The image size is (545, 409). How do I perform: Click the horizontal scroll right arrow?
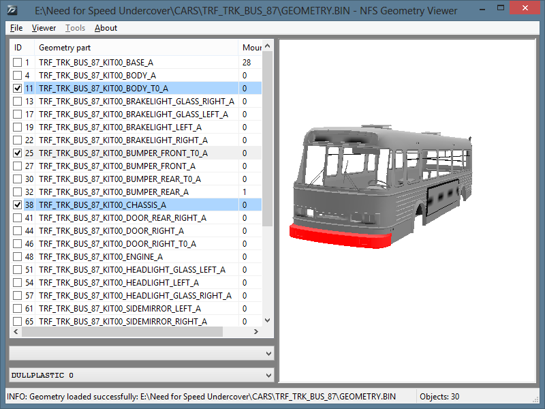click(256, 332)
